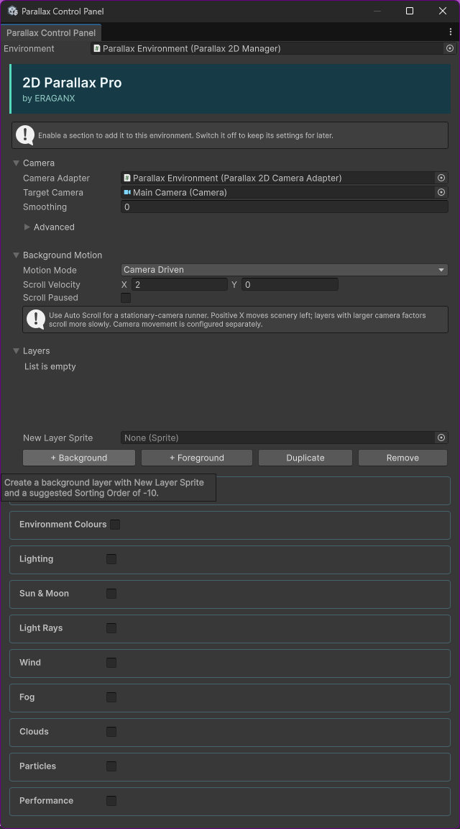
Task: Enable the Environment Colours section
Action: [114, 525]
